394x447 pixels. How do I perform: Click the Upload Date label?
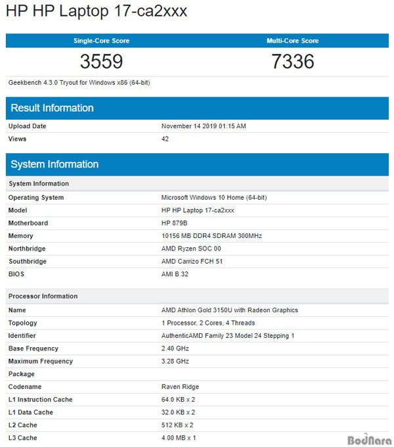coord(28,126)
